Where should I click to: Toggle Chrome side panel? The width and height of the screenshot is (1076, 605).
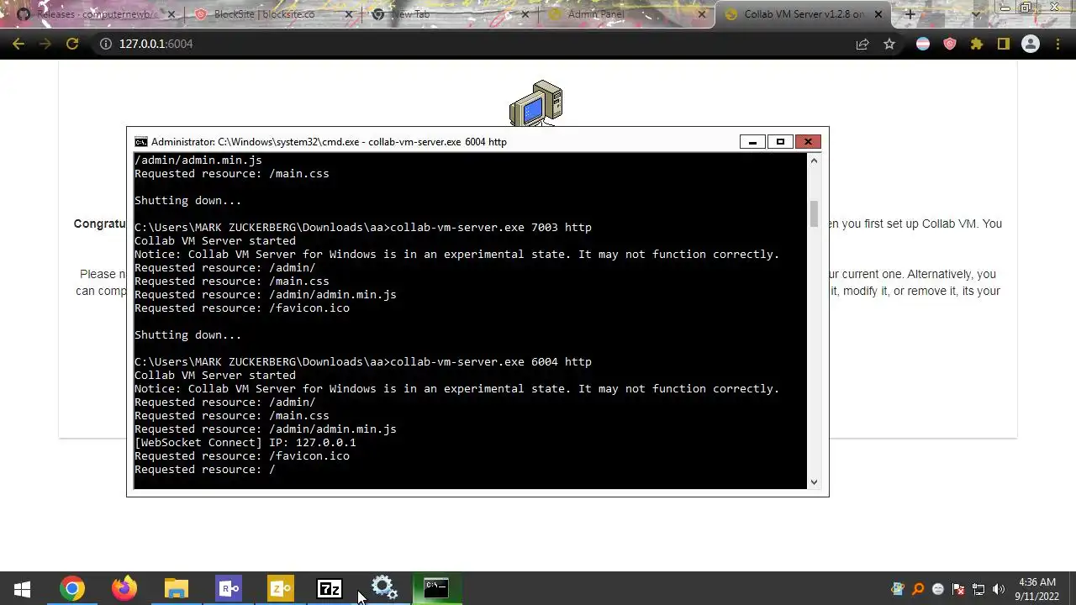[1004, 44]
